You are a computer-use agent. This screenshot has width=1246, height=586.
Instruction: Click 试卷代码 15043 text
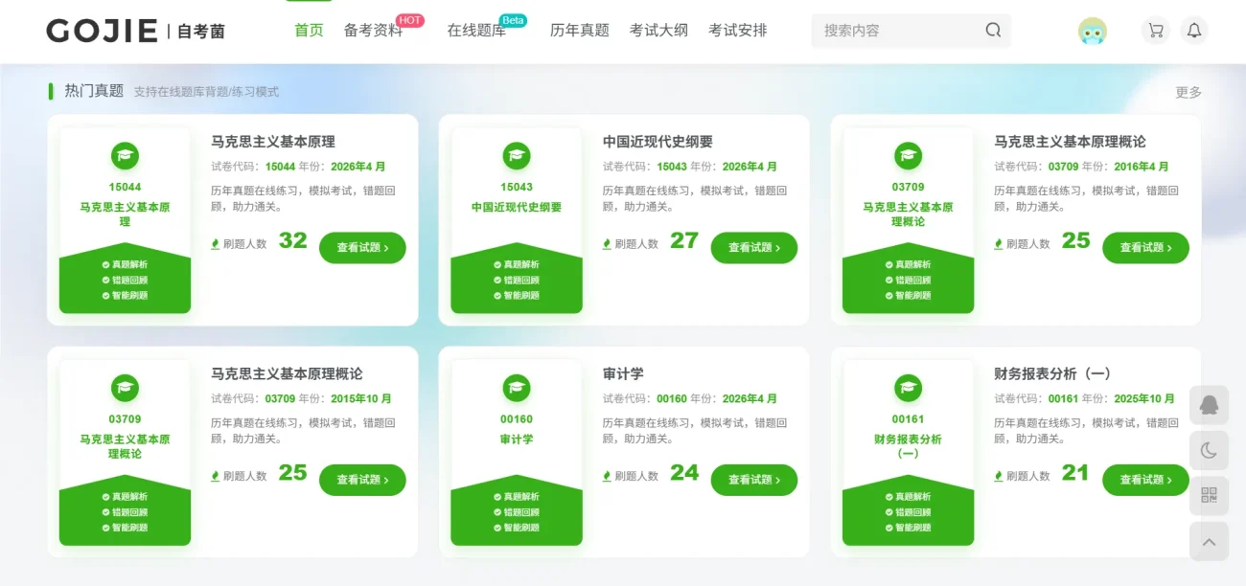(645, 167)
